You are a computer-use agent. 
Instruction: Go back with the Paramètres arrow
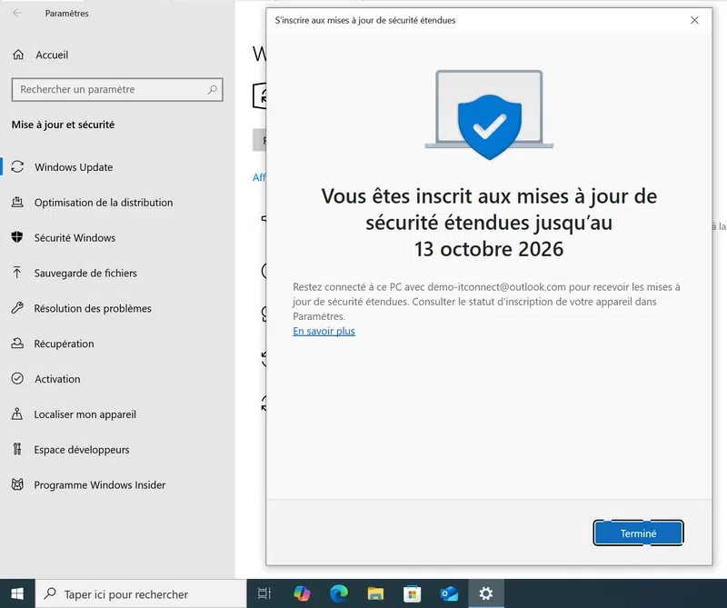[x=17, y=13]
